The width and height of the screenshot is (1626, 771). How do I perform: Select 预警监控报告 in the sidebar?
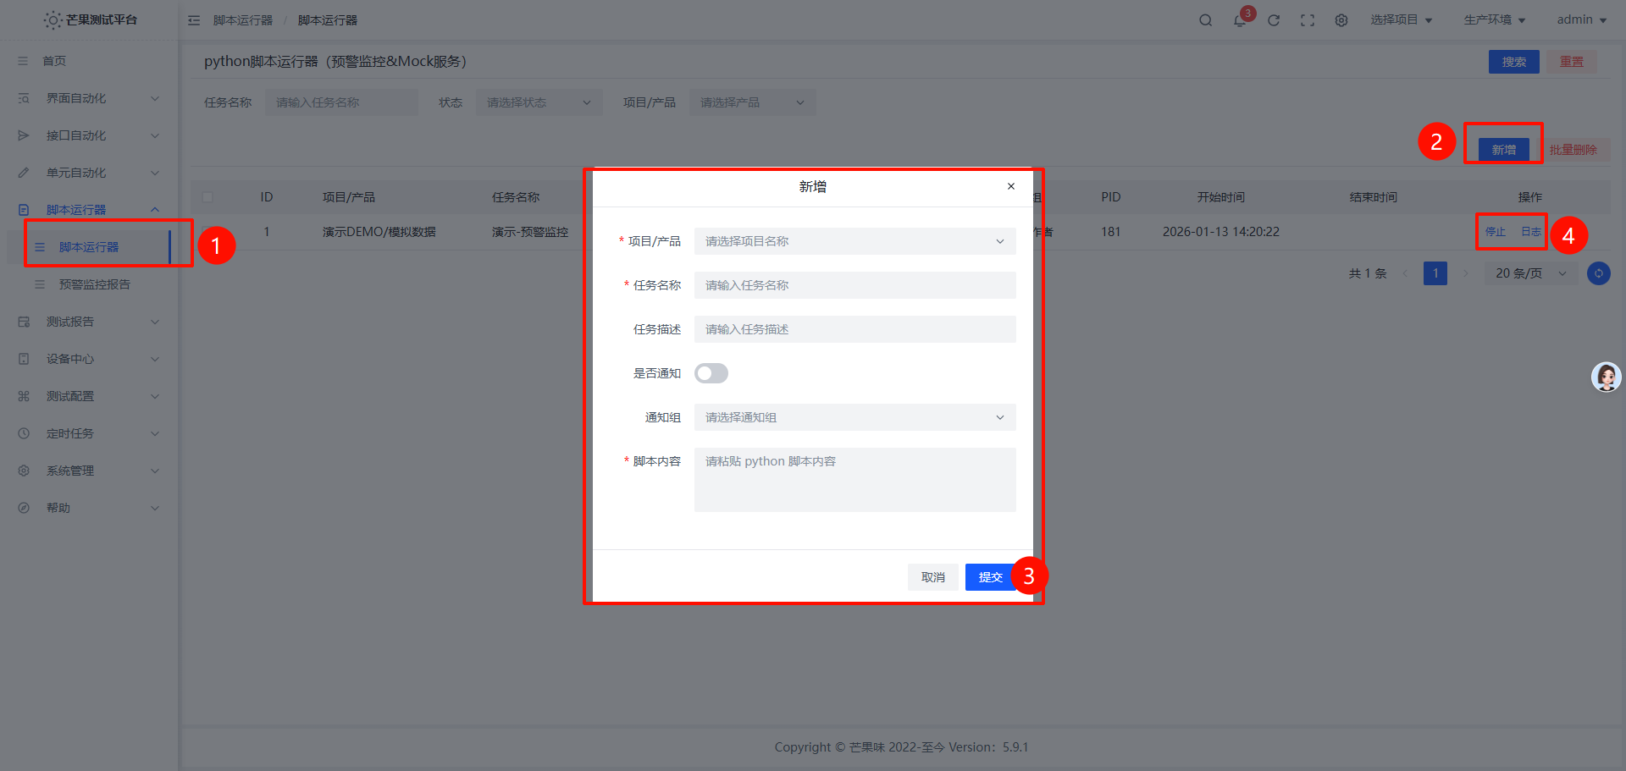pyautogui.click(x=95, y=284)
